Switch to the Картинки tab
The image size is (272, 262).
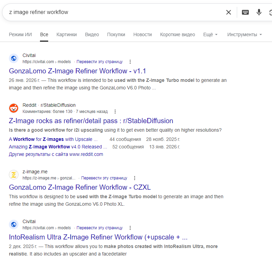pyautogui.click(x=67, y=34)
